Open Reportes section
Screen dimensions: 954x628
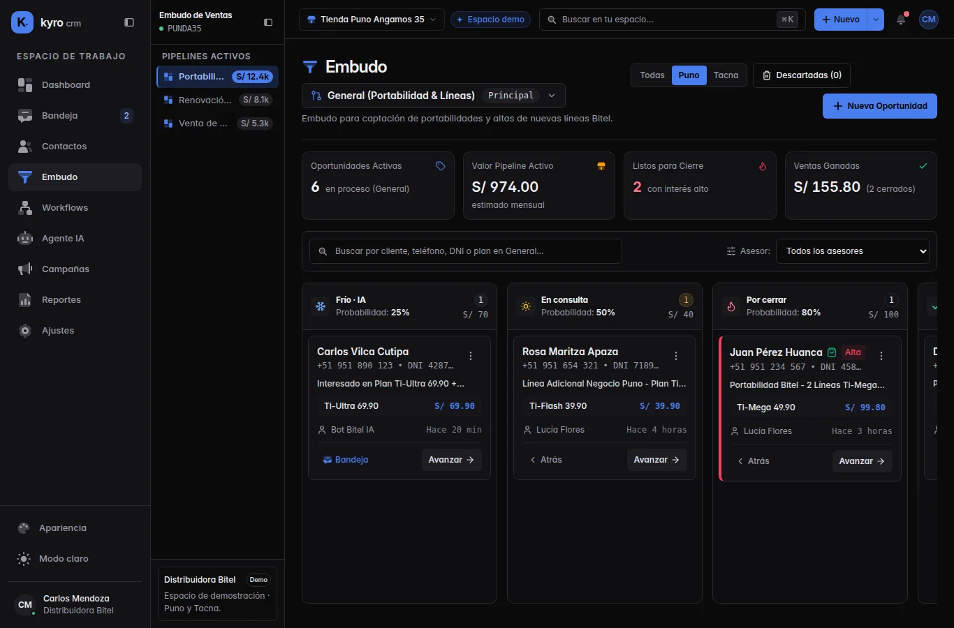click(x=75, y=300)
